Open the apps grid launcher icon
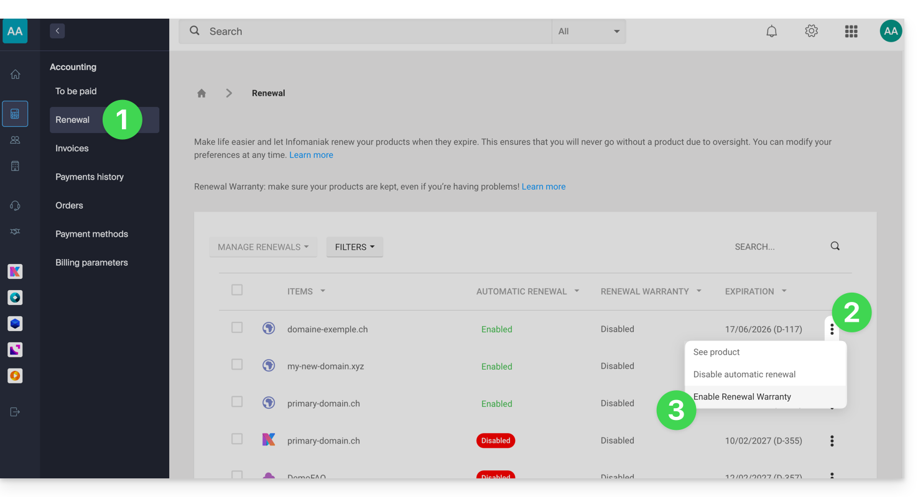This screenshot has height=497, width=923. point(851,31)
